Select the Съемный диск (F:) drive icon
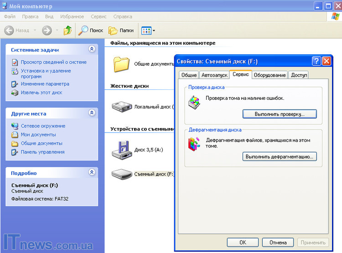Viewport: 342px width, 253px height. (121, 174)
